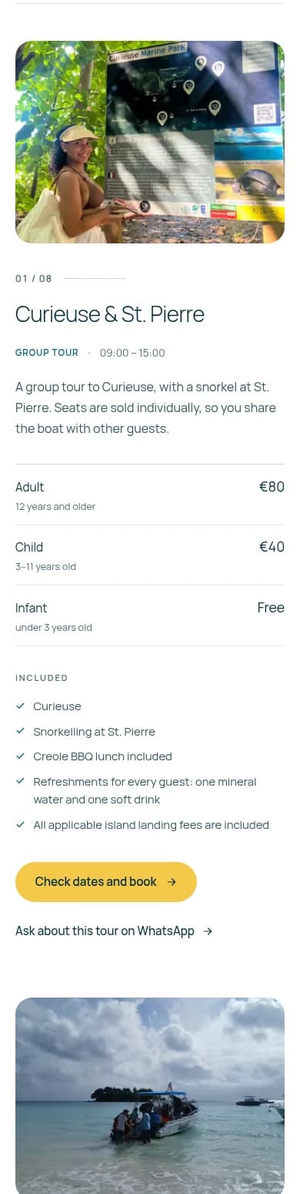The height and width of the screenshot is (1194, 300).
Task: Open the boat on the beach photo
Action: (150, 1095)
